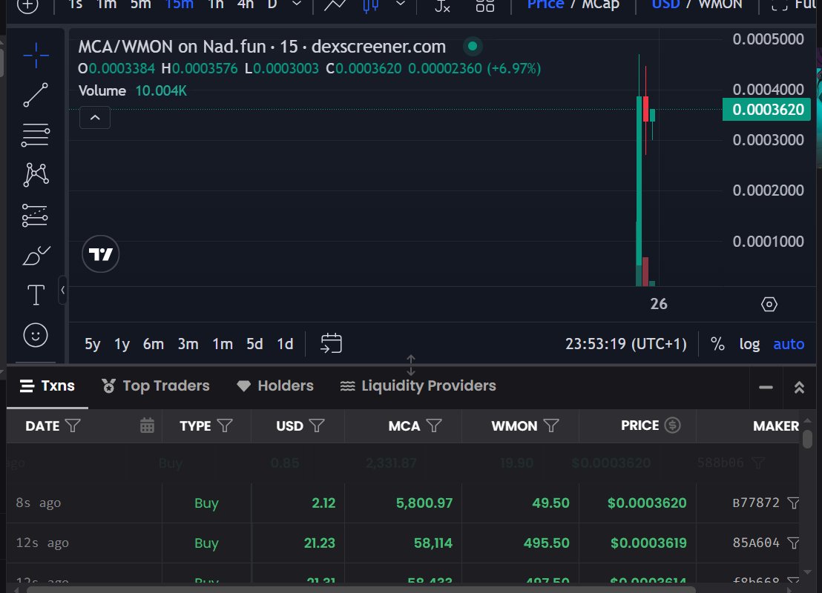Click the Volume 10.004K label
This screenshot has width=822, height=593.
(133, 90)
